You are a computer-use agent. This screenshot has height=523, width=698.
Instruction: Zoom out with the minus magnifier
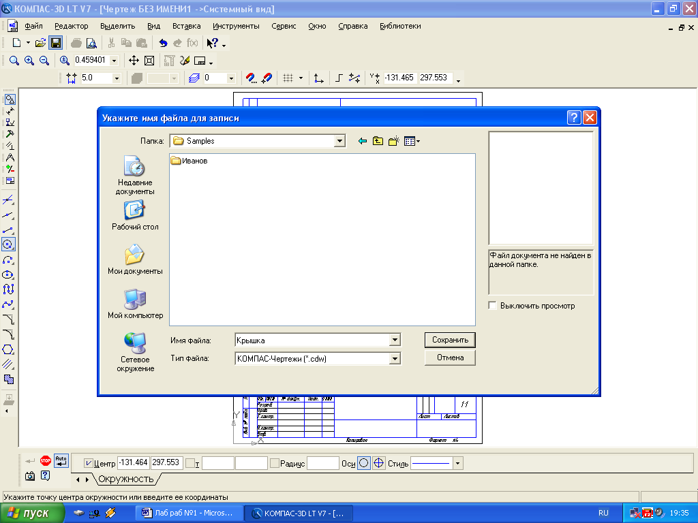[x=44, y=61]
